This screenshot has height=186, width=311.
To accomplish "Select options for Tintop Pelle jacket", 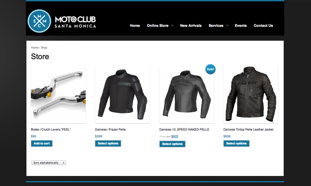I will tap(236, 143).
